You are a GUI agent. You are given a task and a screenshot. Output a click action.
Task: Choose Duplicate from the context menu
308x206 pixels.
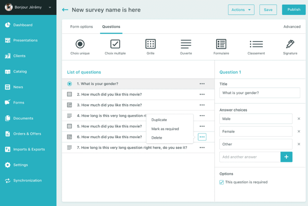pyautogui.click(x=159, y=120)
